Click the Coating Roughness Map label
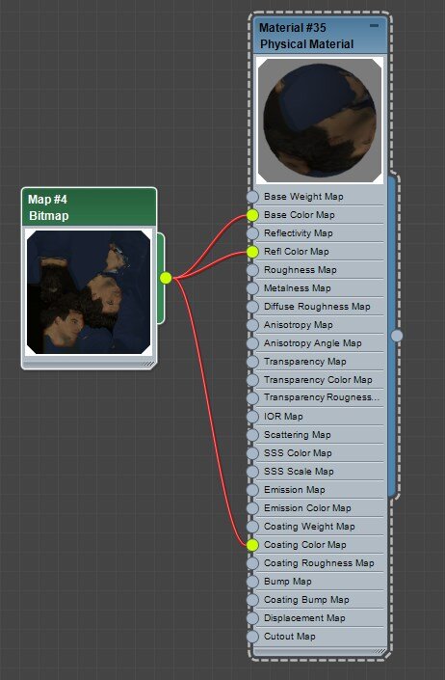Screen dimensions: 445x680 pos(319,563)
